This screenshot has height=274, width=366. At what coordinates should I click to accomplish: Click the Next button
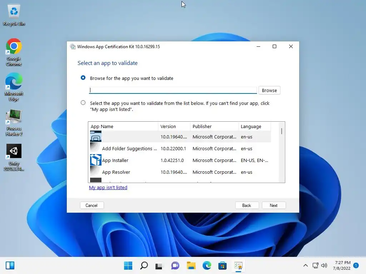point(273,205)
